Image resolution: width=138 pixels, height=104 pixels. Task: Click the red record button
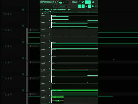pos(70,2)
